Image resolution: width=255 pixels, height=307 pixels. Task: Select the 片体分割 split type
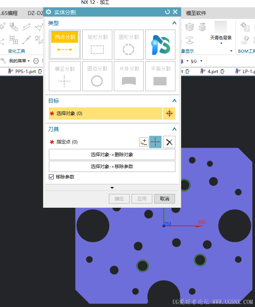129,76
